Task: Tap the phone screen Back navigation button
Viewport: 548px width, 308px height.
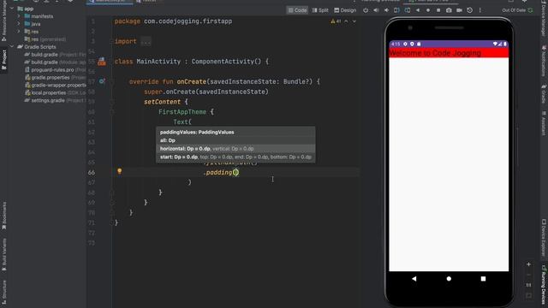Action: click(x=414, y=279)
